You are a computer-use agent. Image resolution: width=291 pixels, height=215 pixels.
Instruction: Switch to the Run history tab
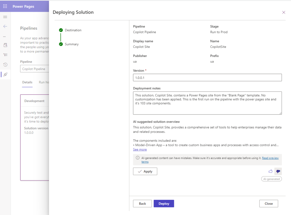(44, 82)
